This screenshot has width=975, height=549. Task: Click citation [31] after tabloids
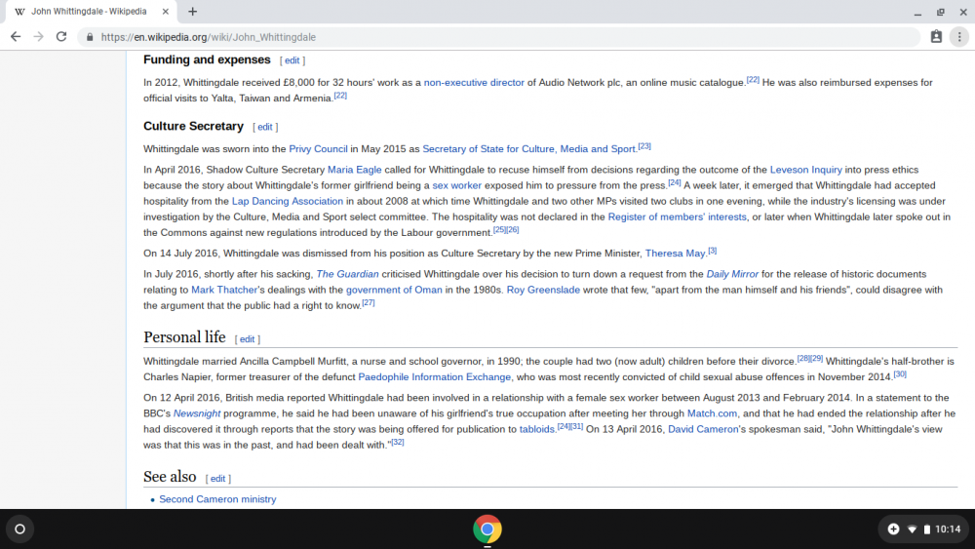click(x=576, y=426)
